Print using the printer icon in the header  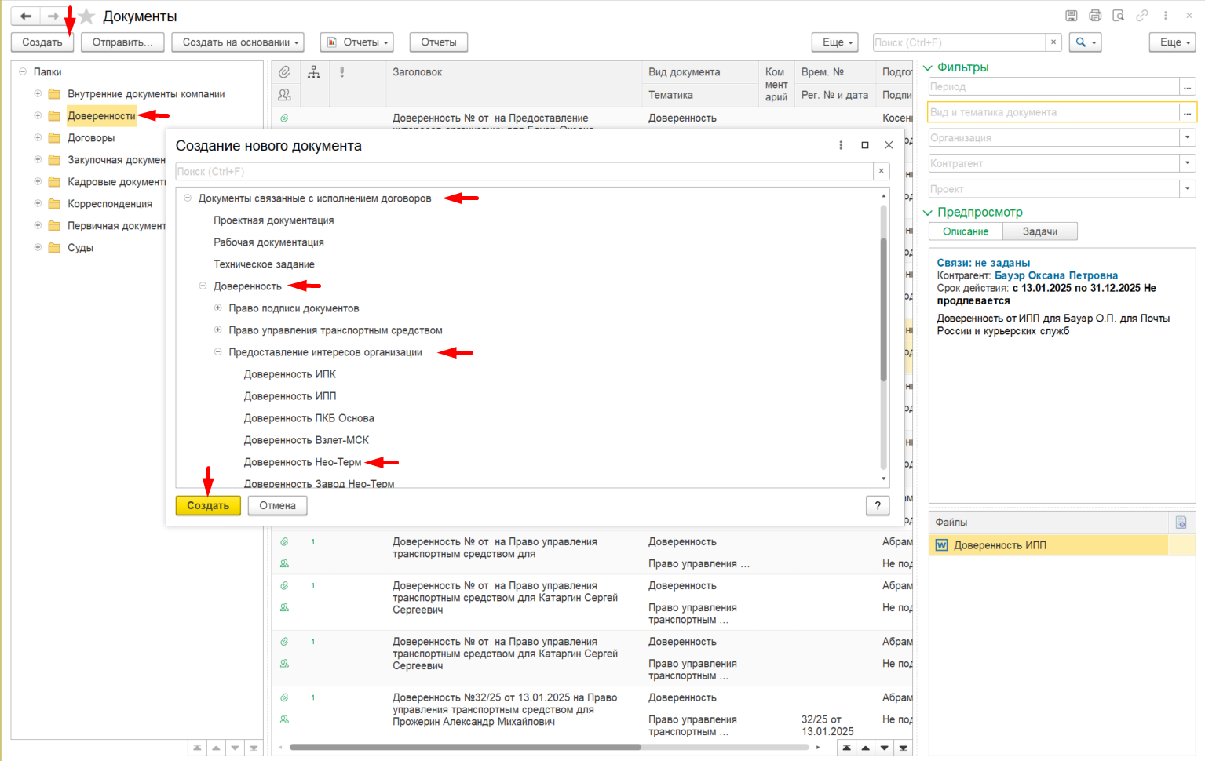(x=1095, y=16)
